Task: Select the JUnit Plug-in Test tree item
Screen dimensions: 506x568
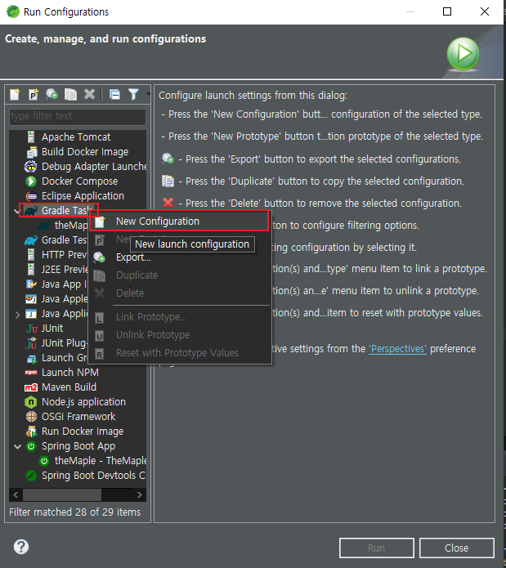Action: coord(56,343)
